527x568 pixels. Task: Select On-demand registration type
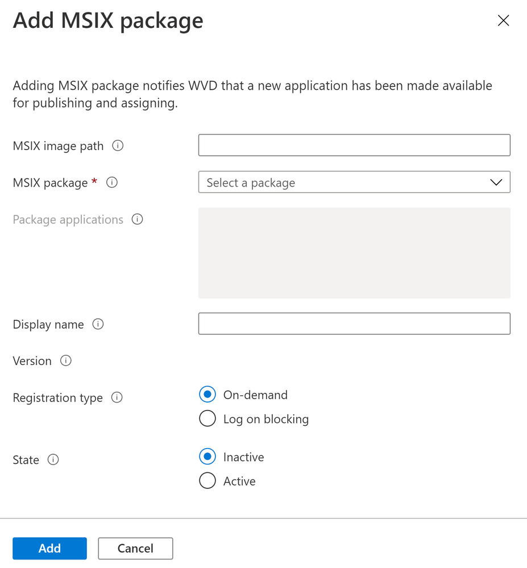pyautogui.click(x=208, y=395)
